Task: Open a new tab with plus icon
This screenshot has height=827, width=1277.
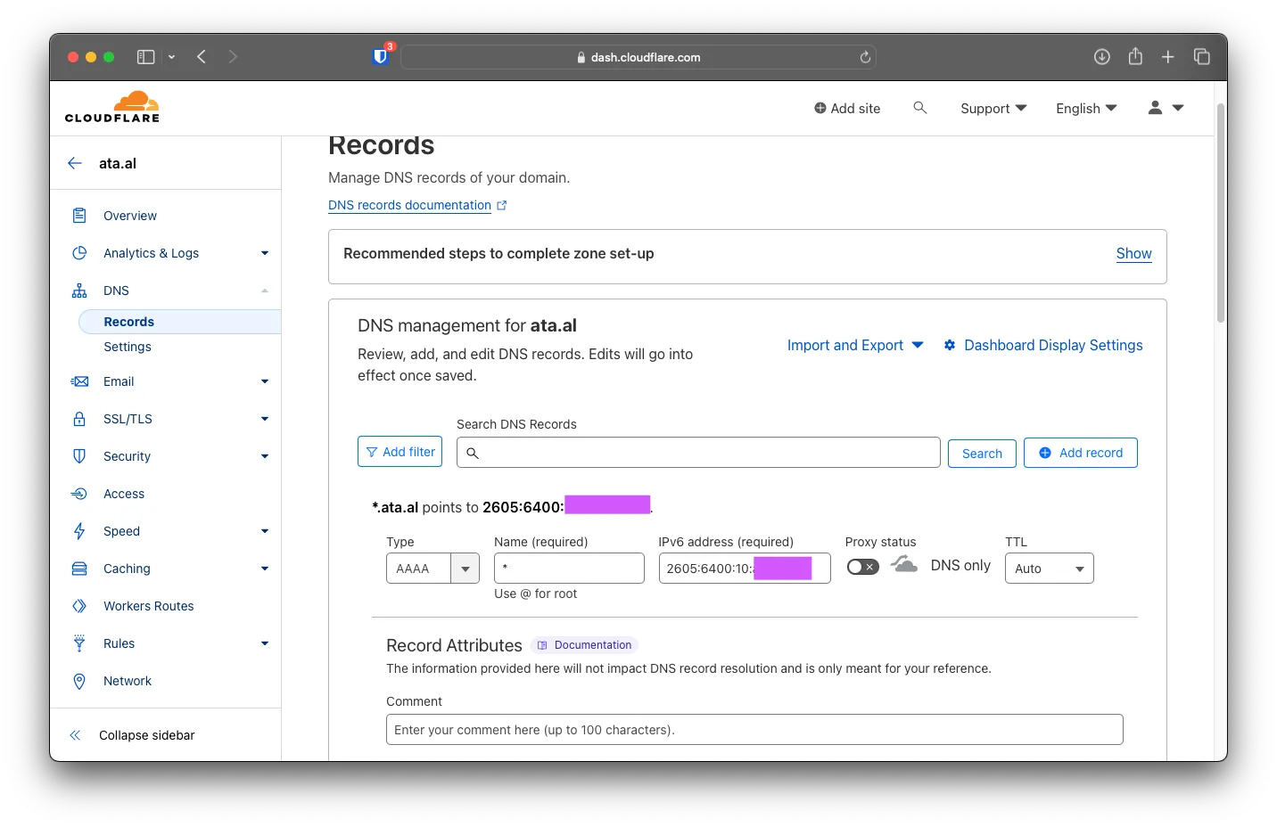Action: click(1167, 57)
